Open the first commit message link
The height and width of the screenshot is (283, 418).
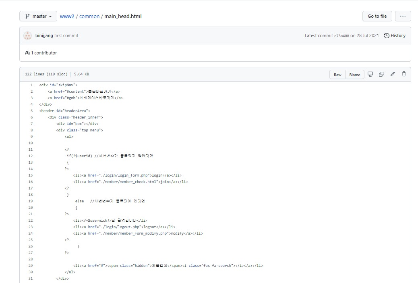click(x=66, y=35)
